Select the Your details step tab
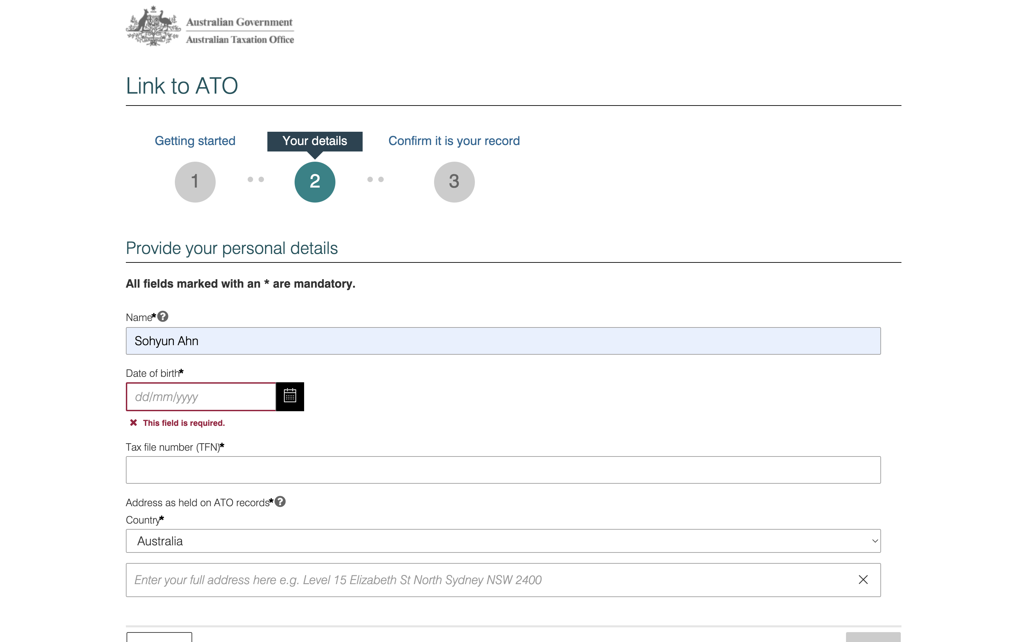Image resolution: width=1028 pixels, height=642 pixels. (x=315, y=141)
